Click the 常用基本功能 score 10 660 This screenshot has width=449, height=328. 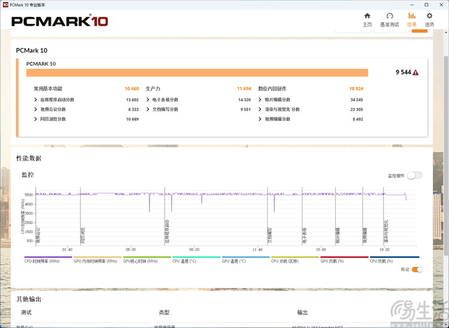coord(132,89)
